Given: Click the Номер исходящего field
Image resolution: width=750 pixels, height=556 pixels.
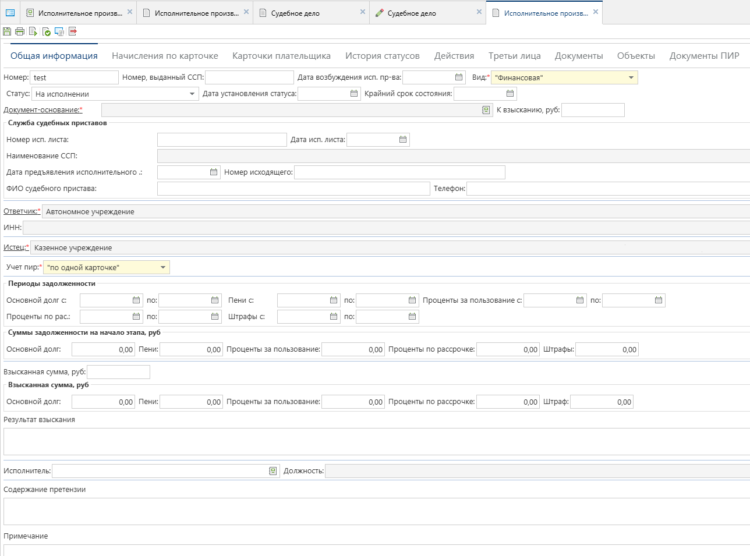Looking at the screenshot, I should 399,172.
